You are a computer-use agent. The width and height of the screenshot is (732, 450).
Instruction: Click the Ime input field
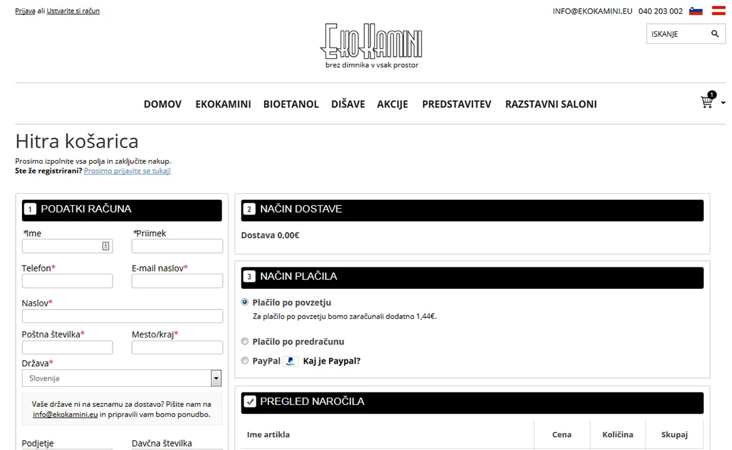67,246
